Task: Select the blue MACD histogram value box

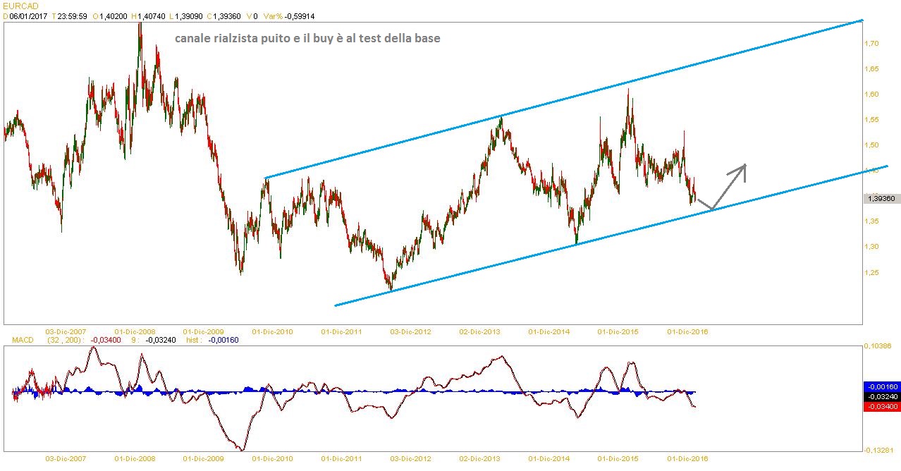Action: [880, 386]
